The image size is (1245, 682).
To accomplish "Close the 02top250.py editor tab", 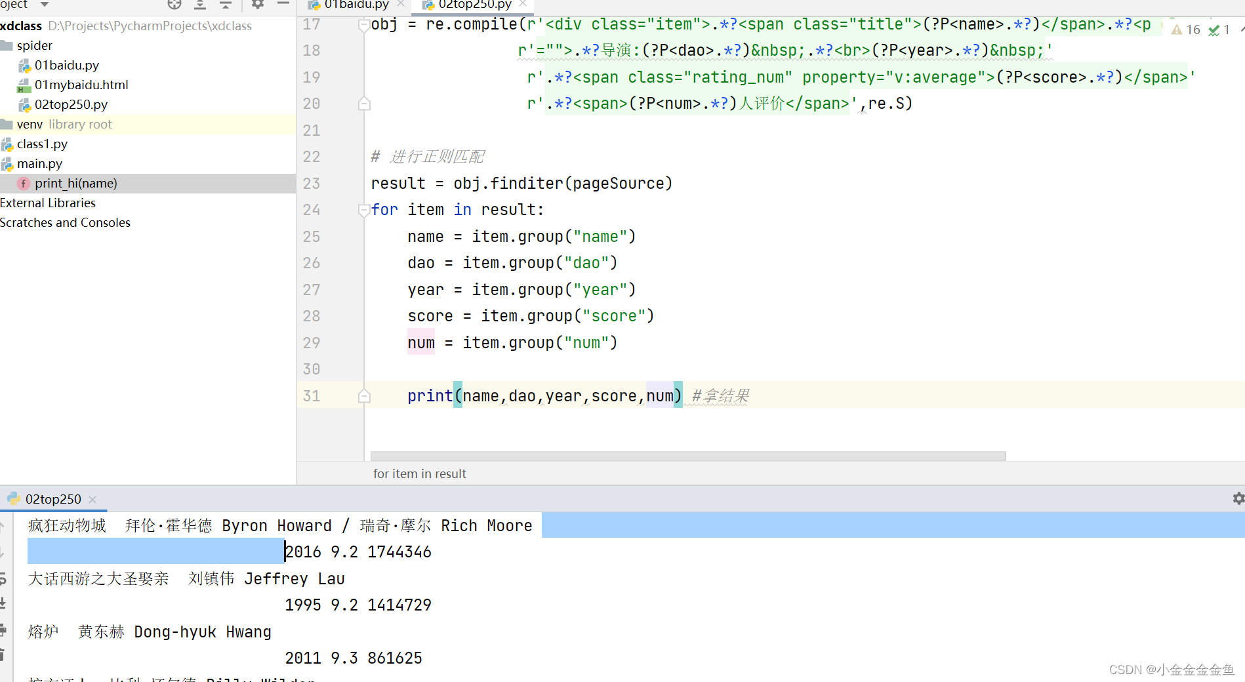I will [x=523, y=4].
